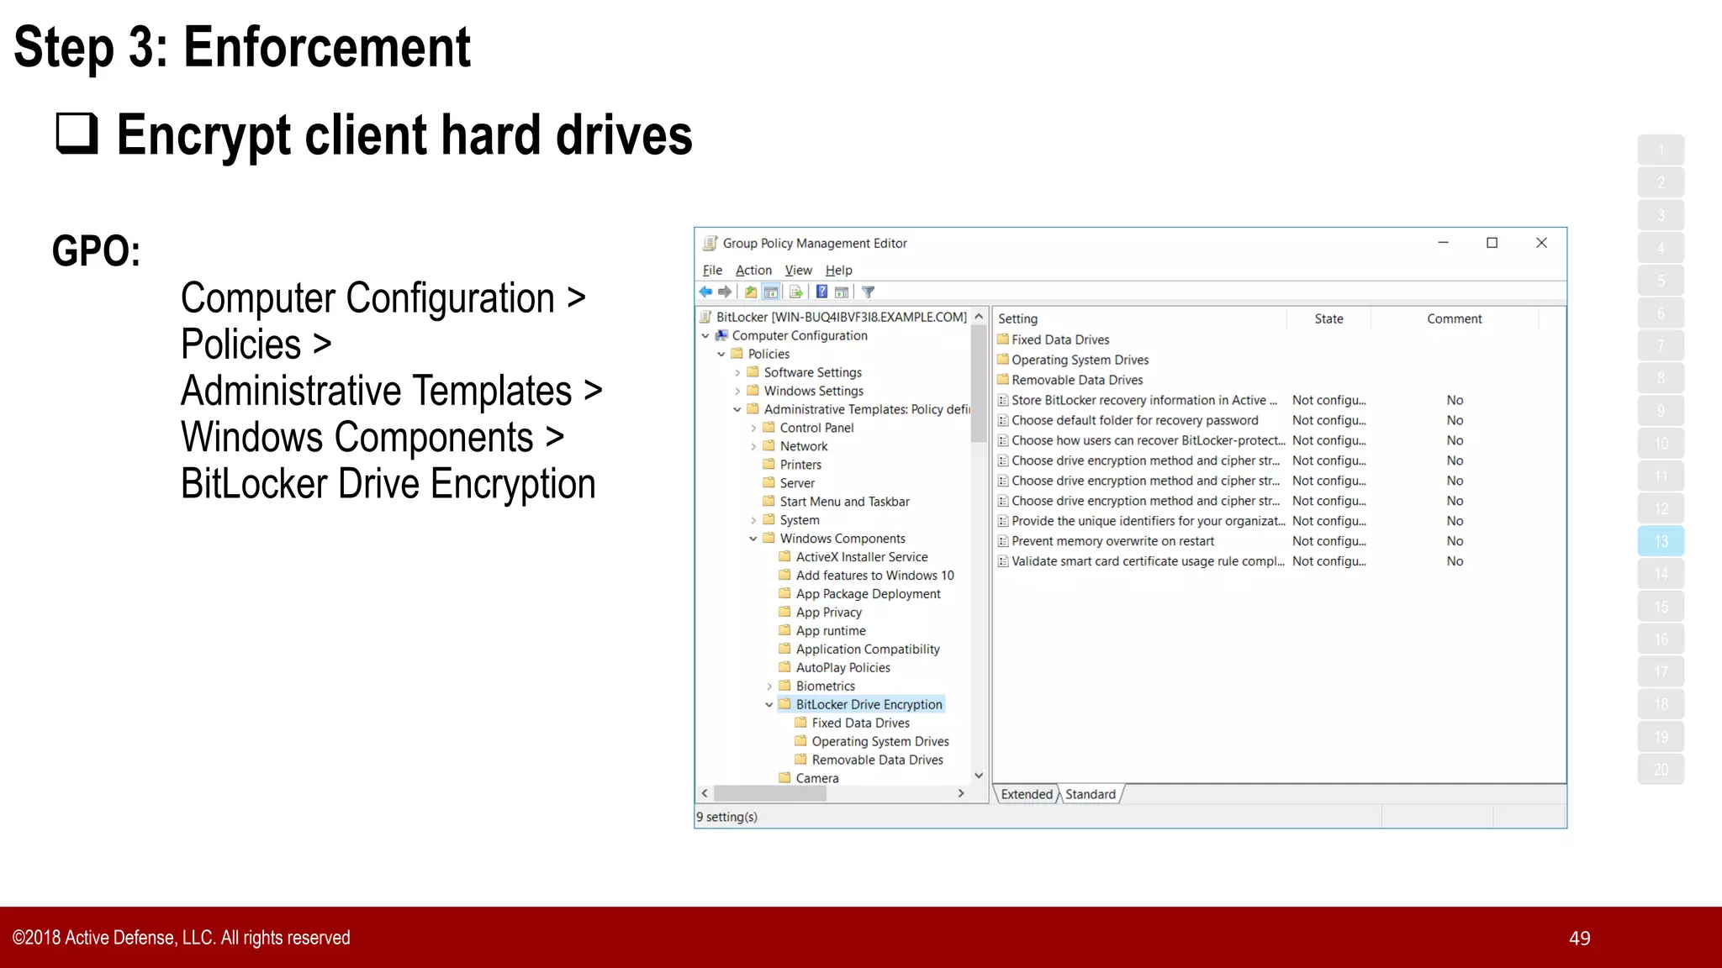The image size is (1722, 968).
Task: Select Removable Data Drives in Setting list
Action: pyautogui.click(x=1077, y=380)
